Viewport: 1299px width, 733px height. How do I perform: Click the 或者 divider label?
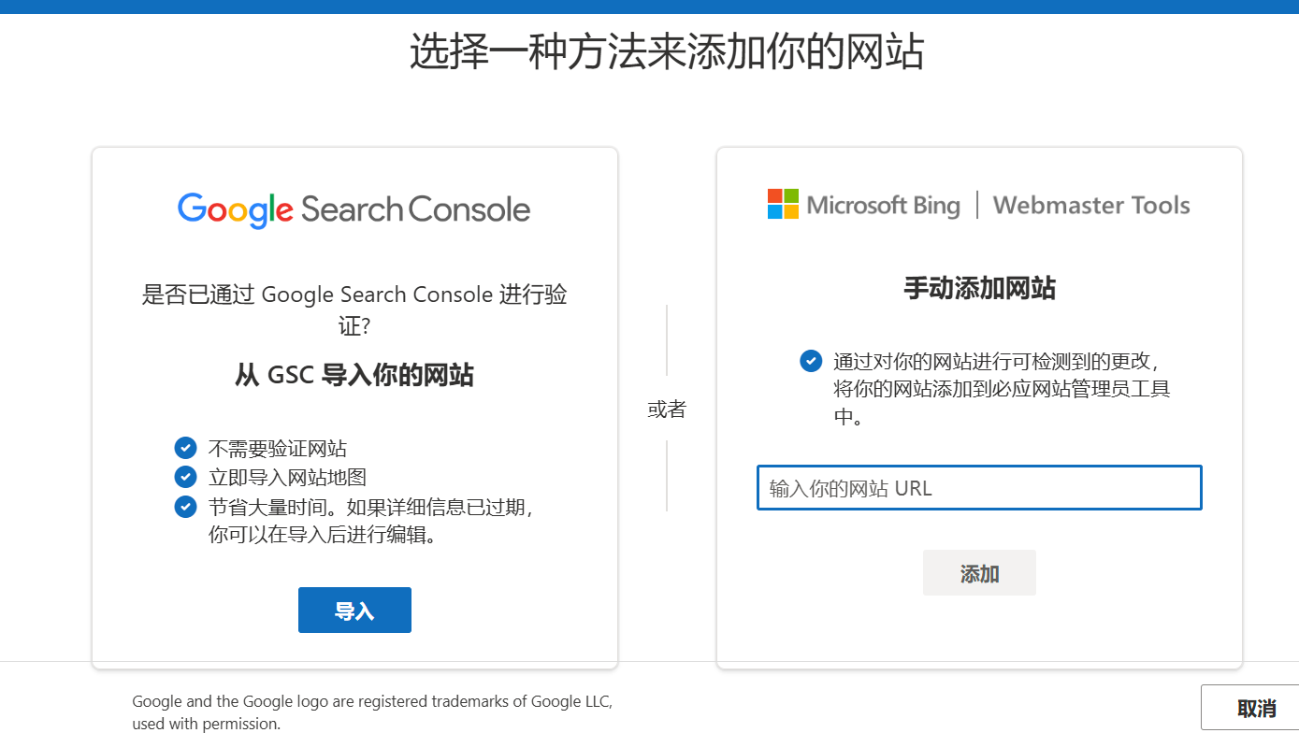tap(667, 410)
